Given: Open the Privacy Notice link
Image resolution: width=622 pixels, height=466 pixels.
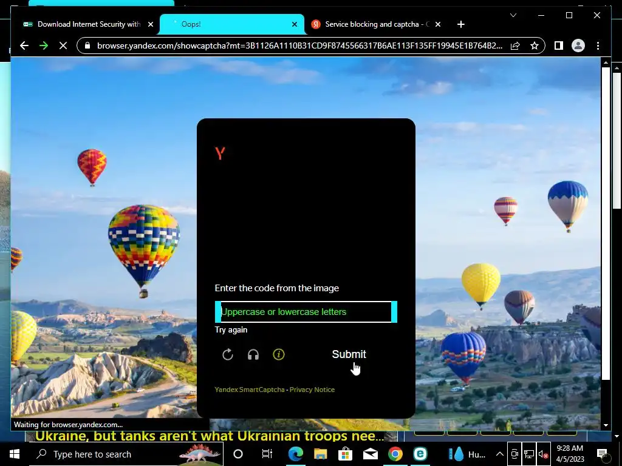Looking at the screenshot, I should tap(312, 390).
